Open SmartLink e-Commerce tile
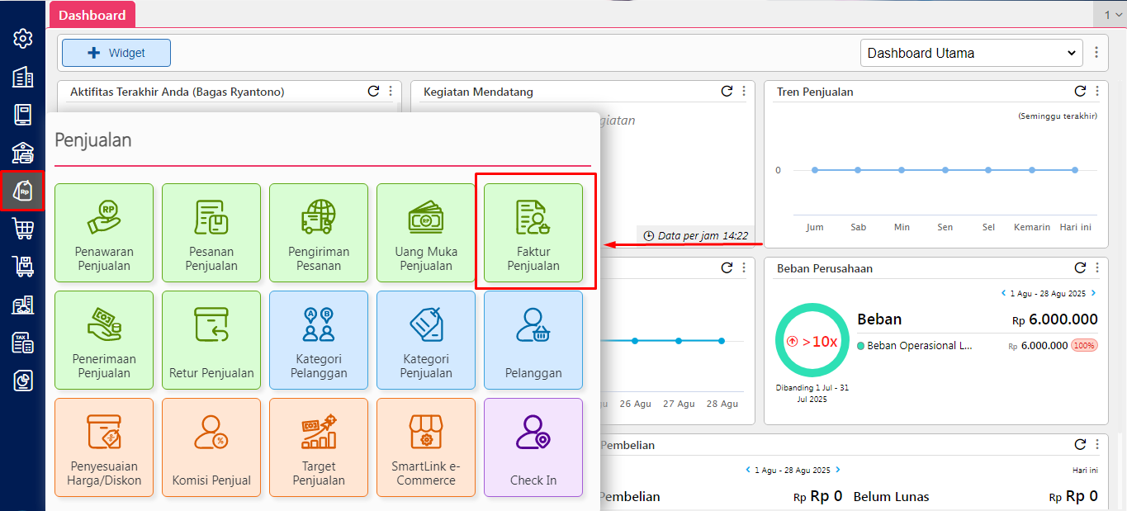This screenshot has width=1127, height=511. tap(426, 447)
